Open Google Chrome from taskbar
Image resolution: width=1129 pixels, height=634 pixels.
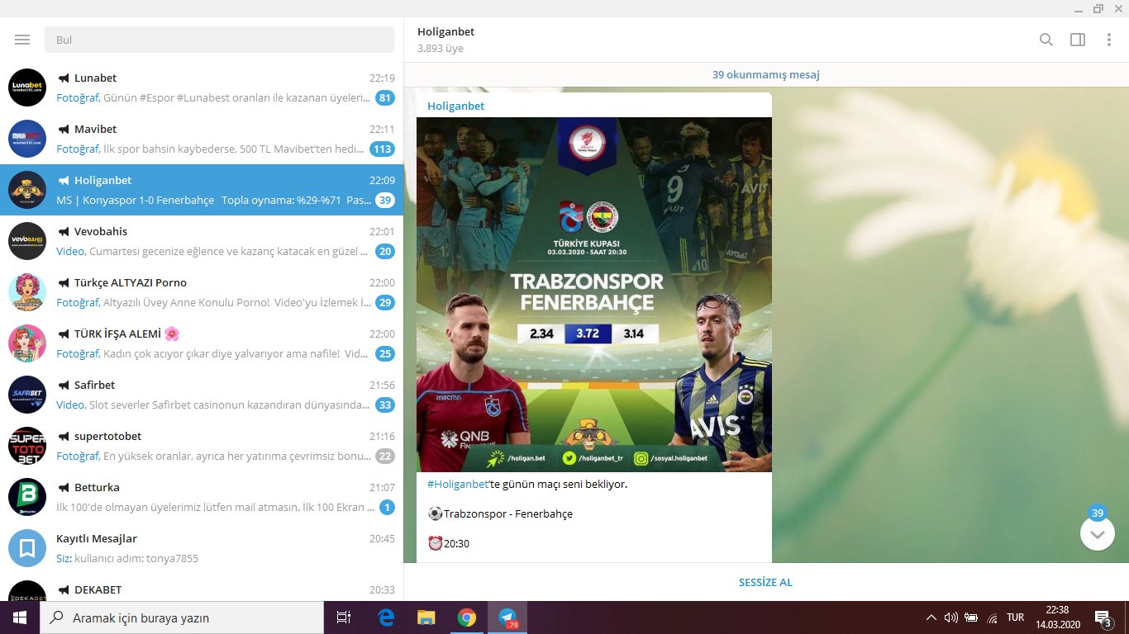click(x=467, y=617)
